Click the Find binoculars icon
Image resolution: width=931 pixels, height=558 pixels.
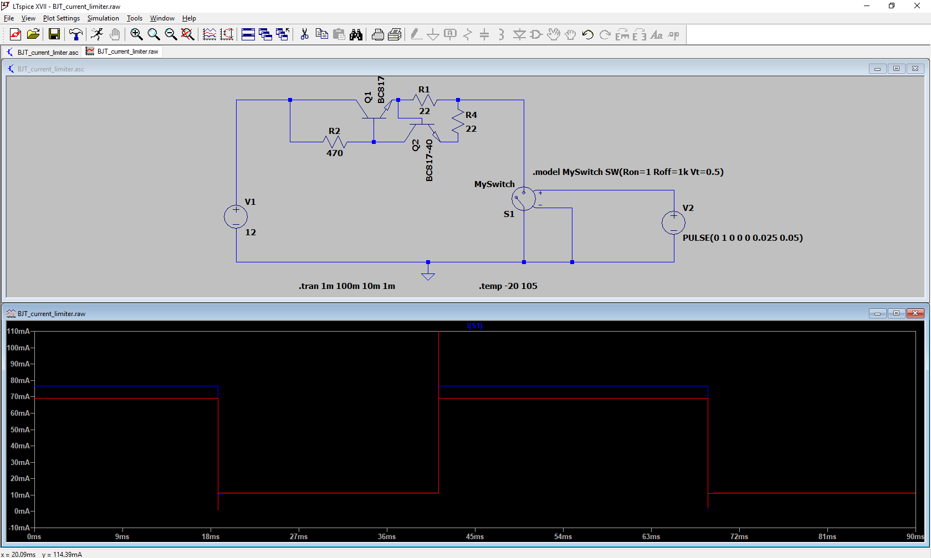pyautogui.click(x=356, y=34)
